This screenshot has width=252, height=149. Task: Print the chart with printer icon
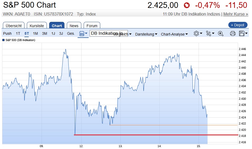(233, 33)
